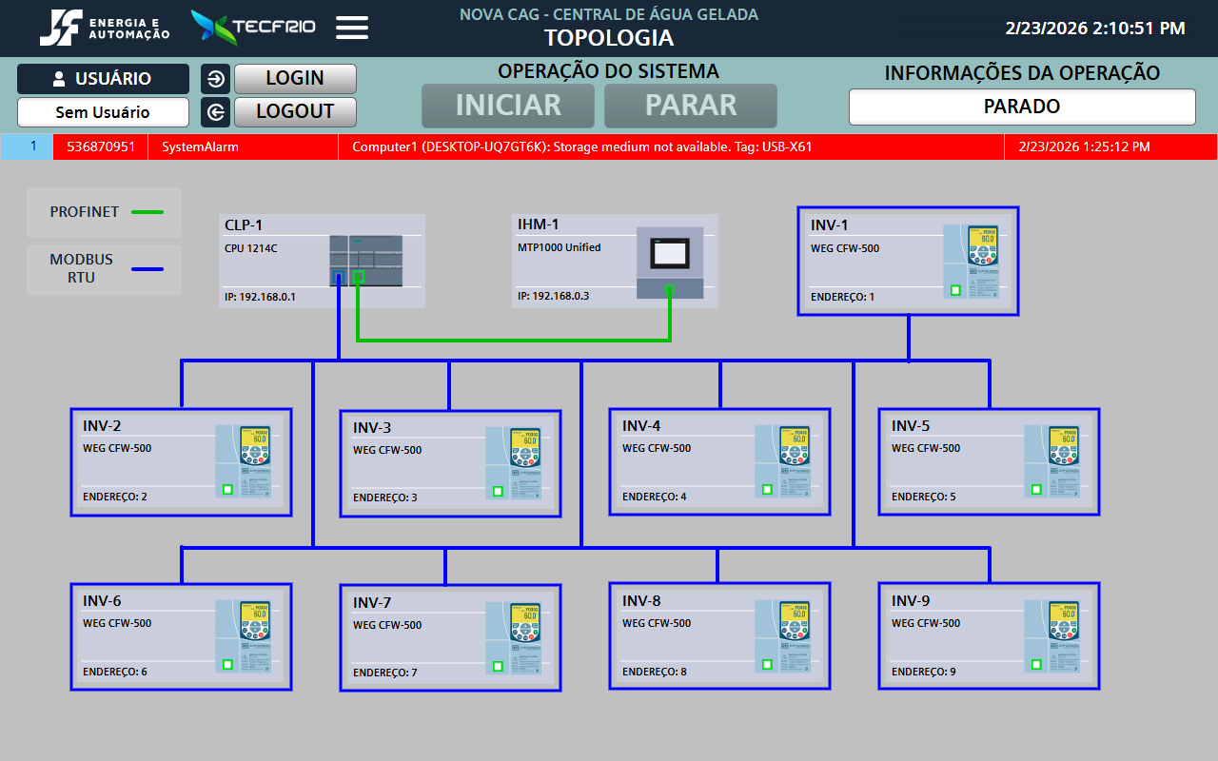Click the PROFINET green legend line
This screenshot has width=1218, height=761.
point(147,212)
